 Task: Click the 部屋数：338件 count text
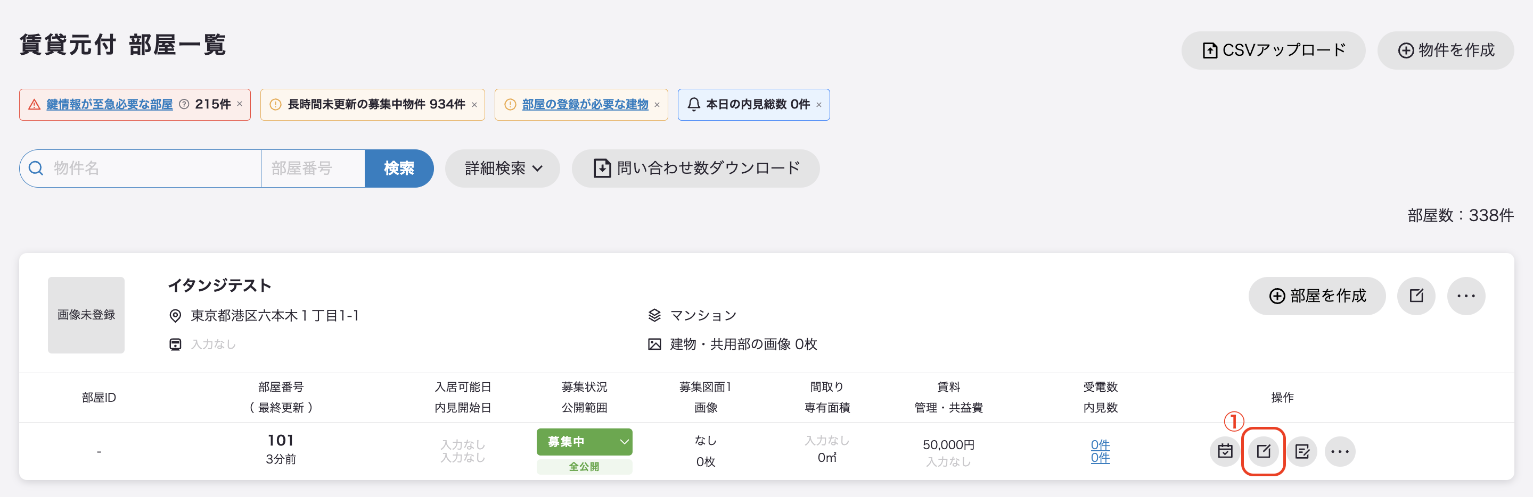[1461, 216]
